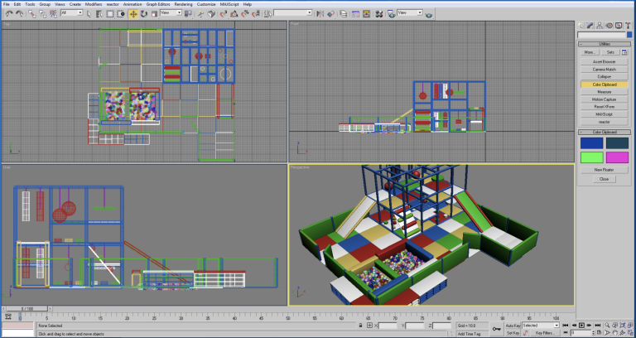This screenshot has width=636, height=338.
Task: Open the Rendering menu
Action: coord(183,4)
